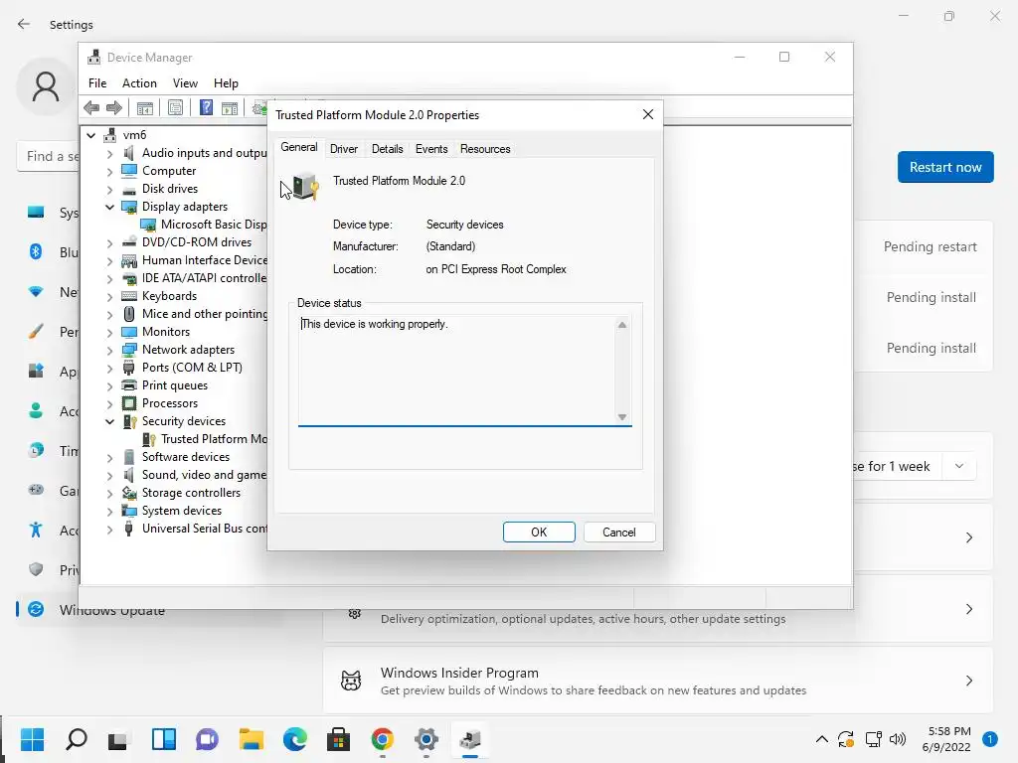Select Print queues in device tree

[175, 385]
